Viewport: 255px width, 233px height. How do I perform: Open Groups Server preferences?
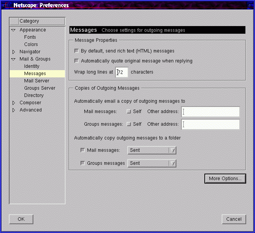tap(39, 88)
